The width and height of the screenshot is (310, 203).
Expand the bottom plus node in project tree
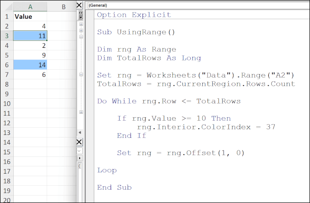(x=81, y=112)
